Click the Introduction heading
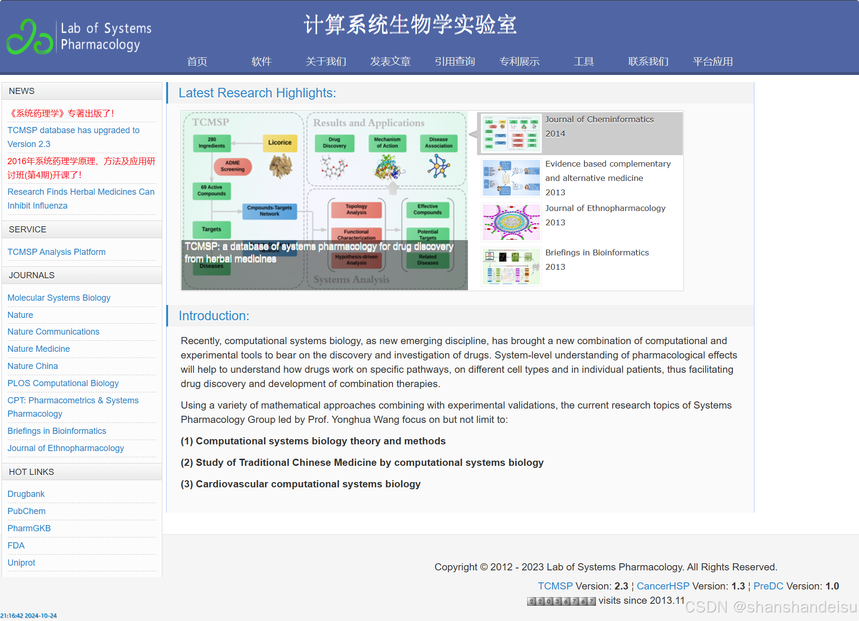 [x=214, y=316]
